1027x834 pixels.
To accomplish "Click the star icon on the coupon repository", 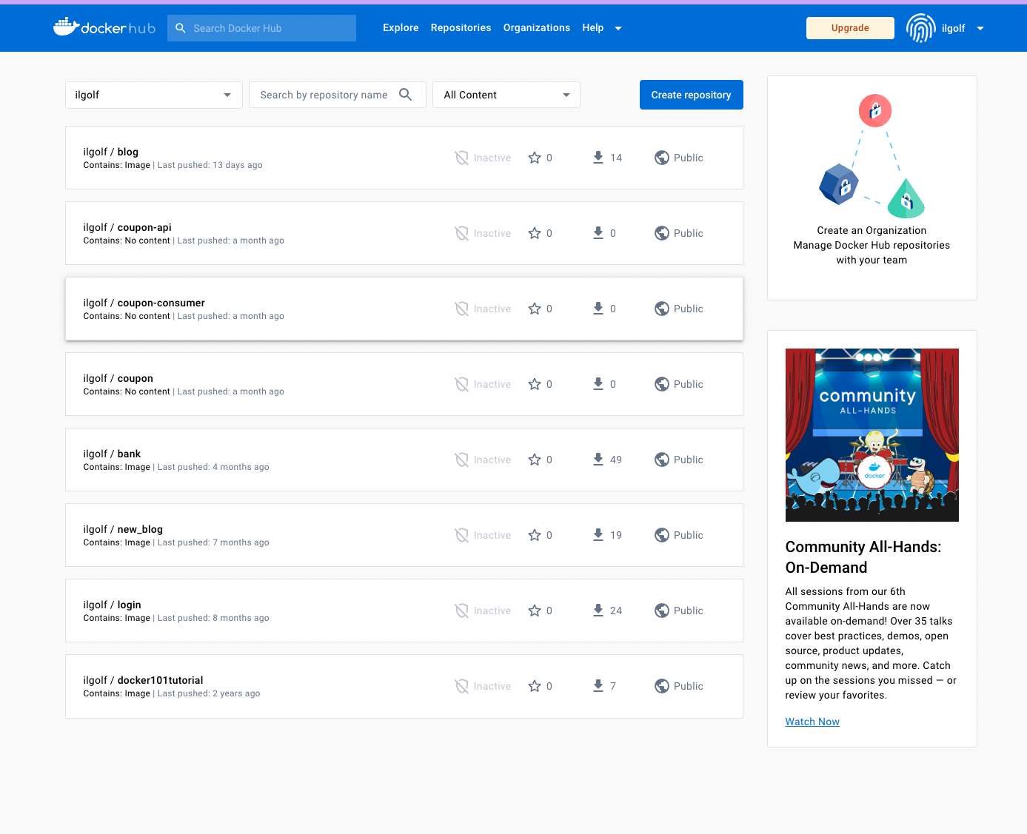I will 535,384.
